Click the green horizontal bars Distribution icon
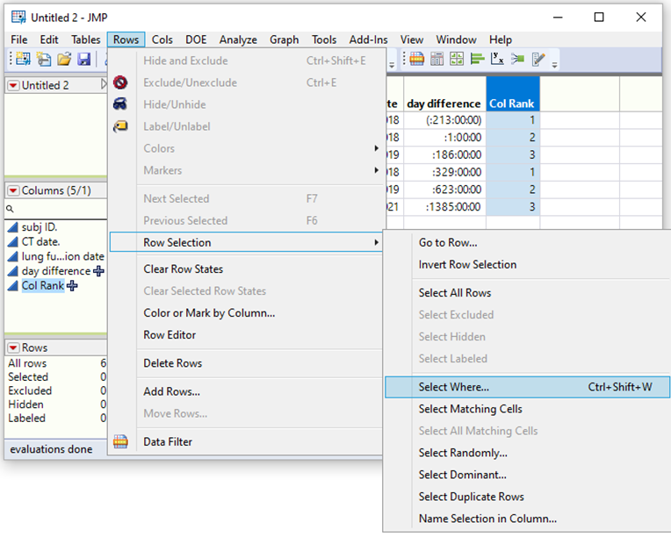 (477, 59)
